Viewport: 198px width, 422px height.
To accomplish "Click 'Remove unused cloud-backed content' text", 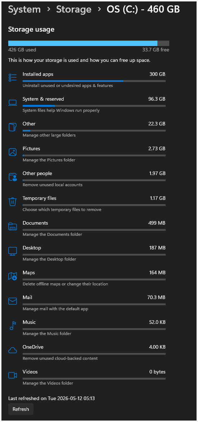I will 60,358.
